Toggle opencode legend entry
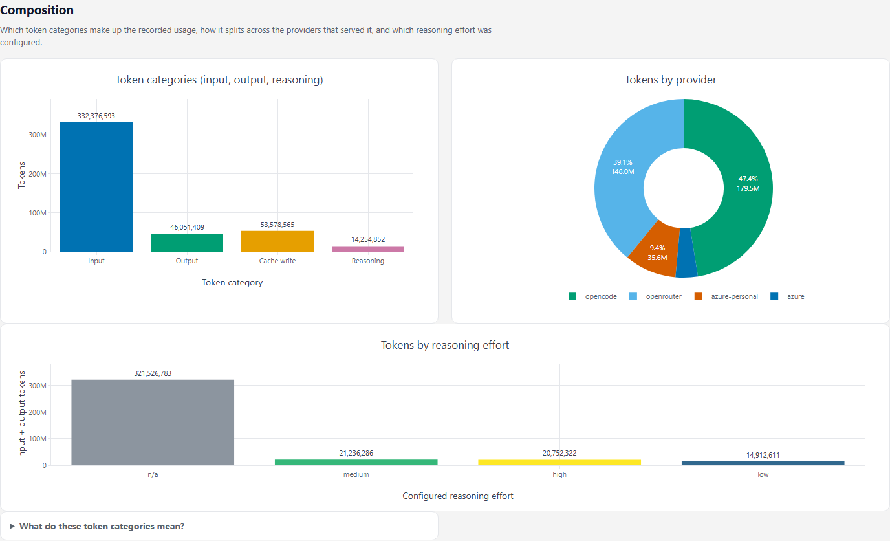 click(x=592, y=296)
